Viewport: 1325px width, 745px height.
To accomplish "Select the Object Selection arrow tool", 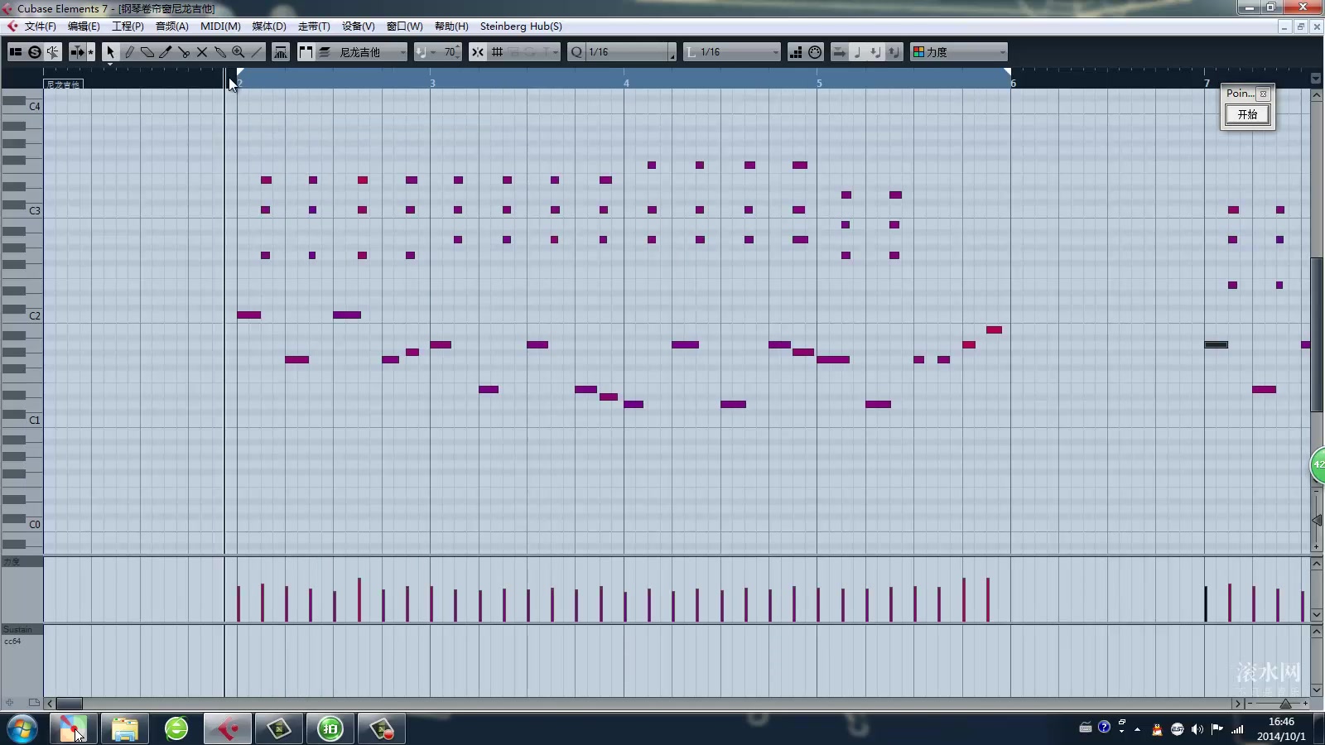I will (110, 52).
